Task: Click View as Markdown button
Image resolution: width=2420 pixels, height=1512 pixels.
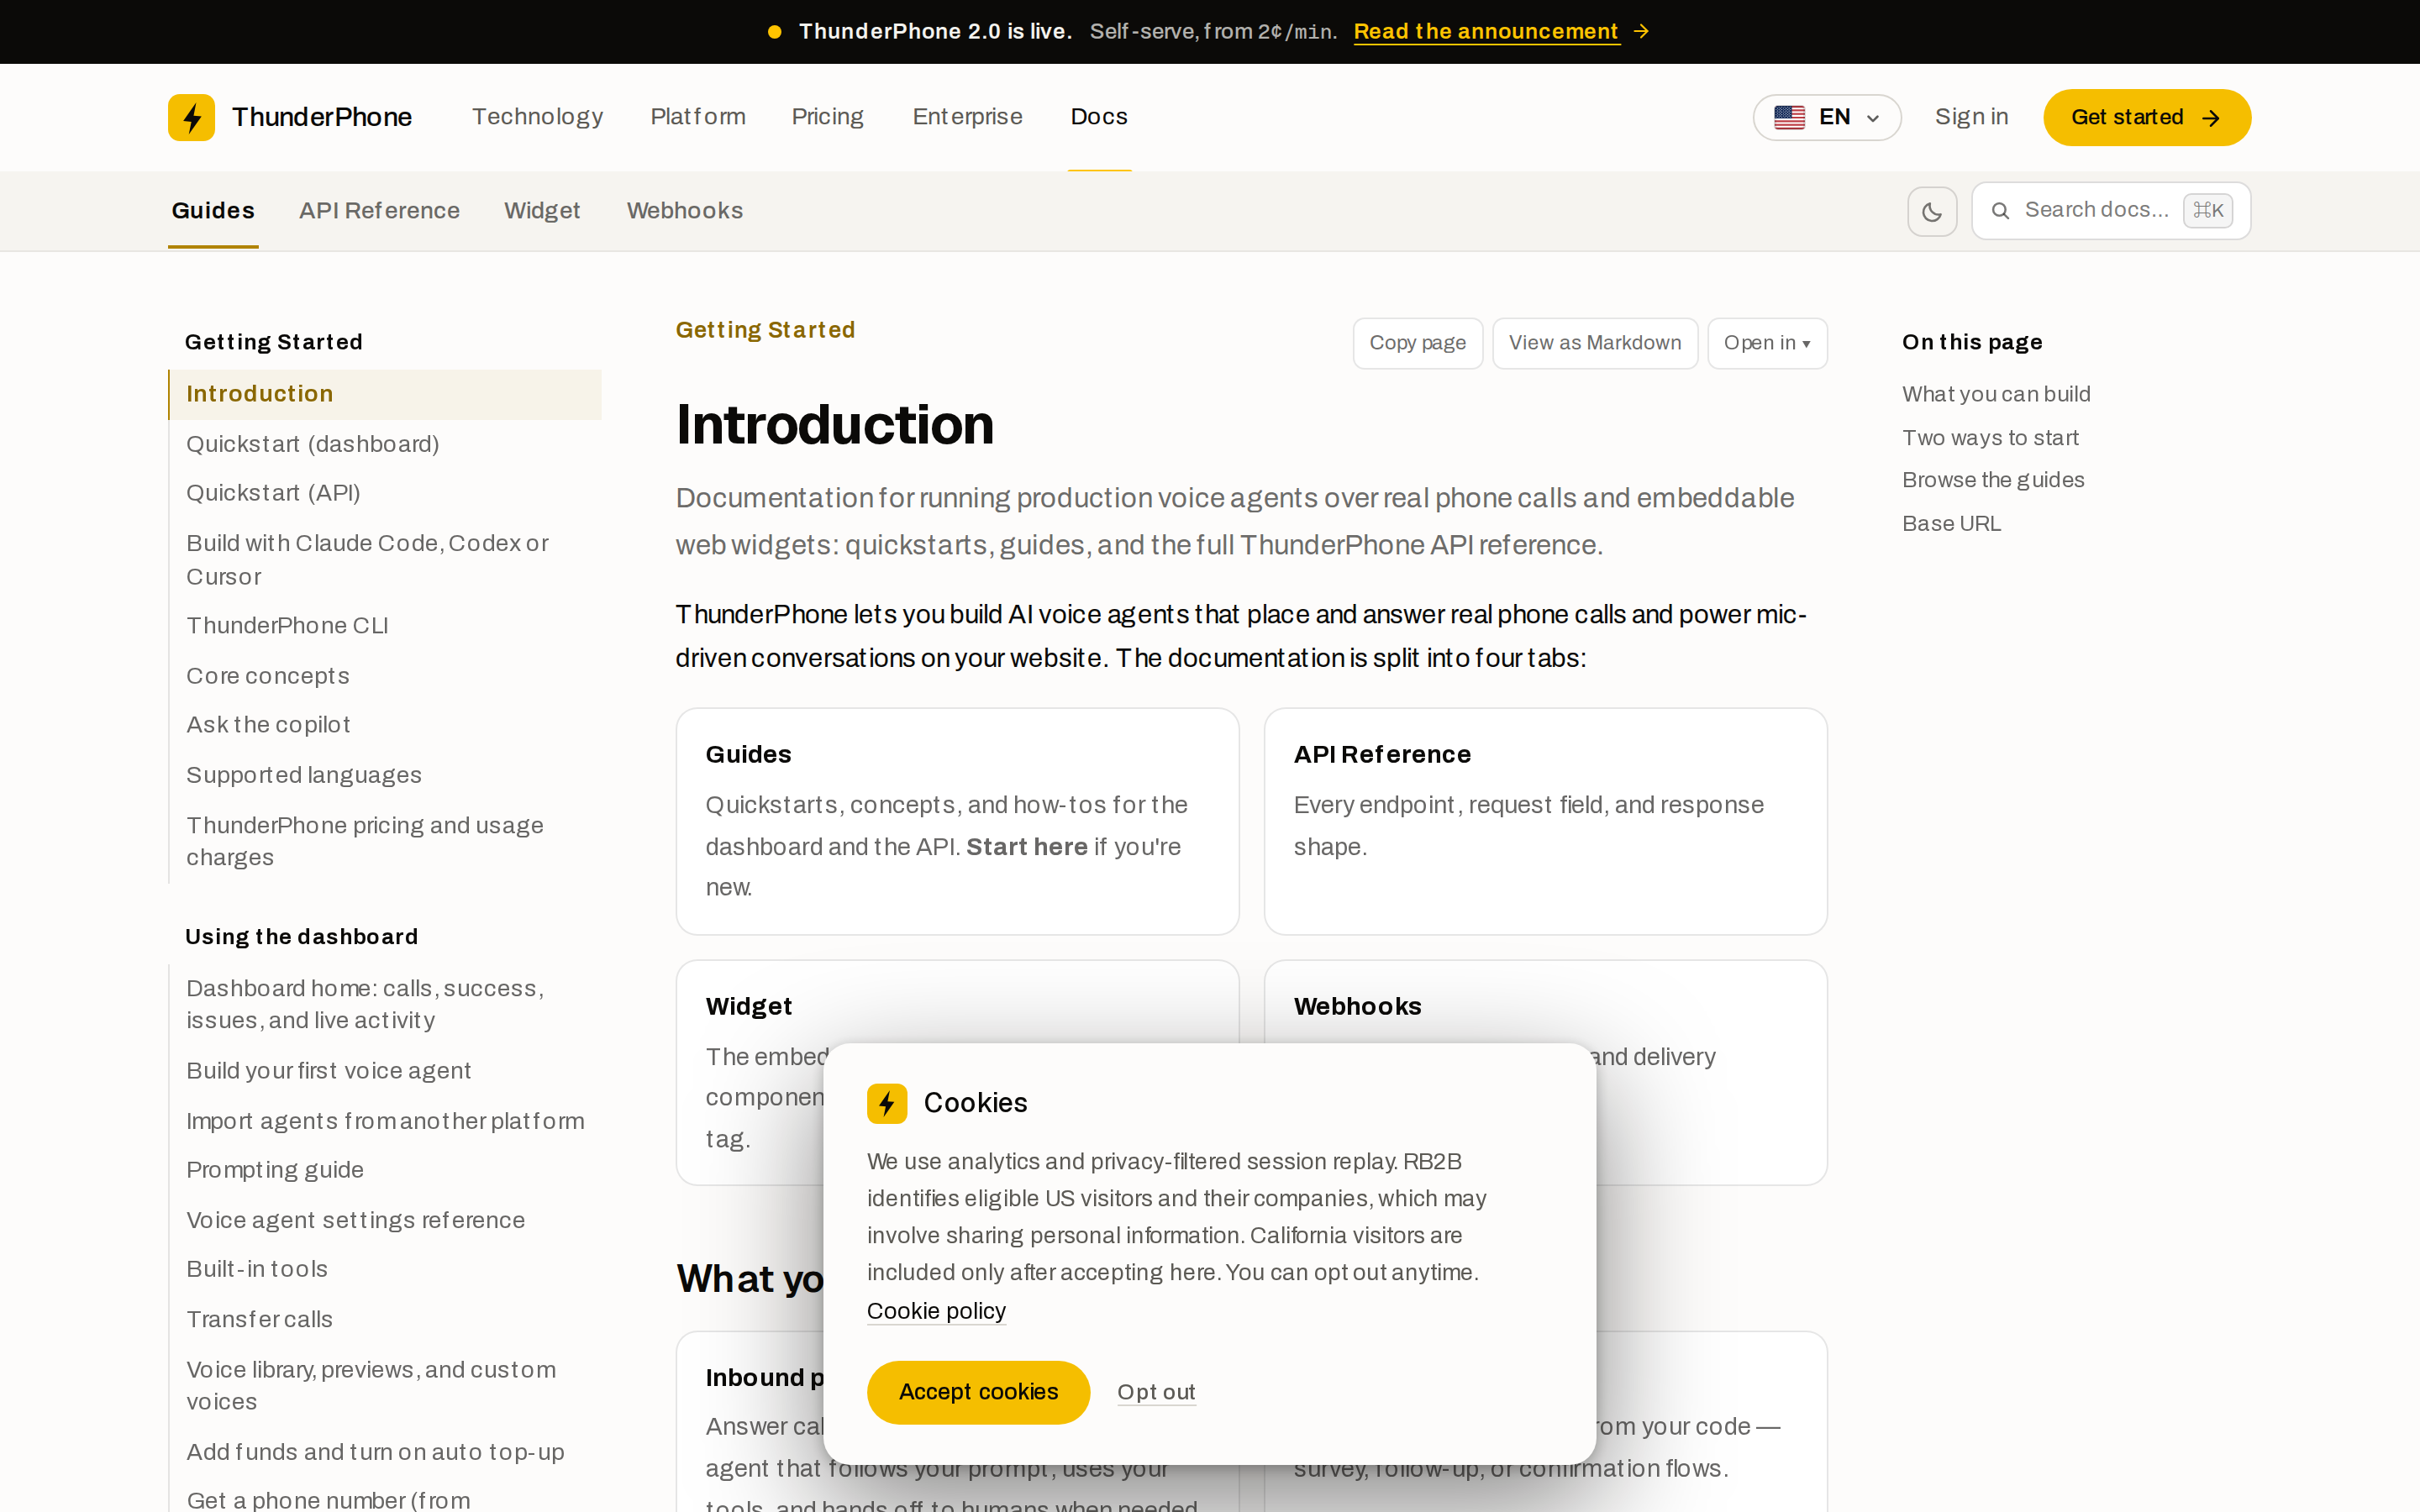Action: 1595,343
